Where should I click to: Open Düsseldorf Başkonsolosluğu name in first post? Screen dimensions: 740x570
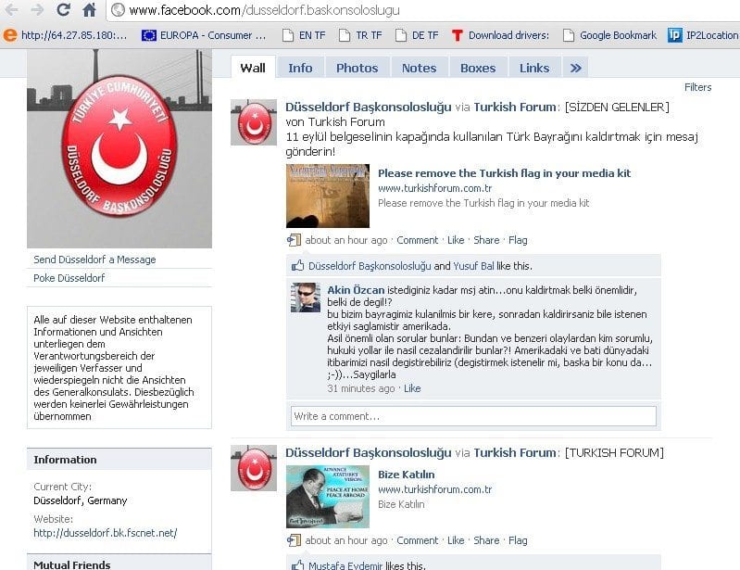[368, 108]
